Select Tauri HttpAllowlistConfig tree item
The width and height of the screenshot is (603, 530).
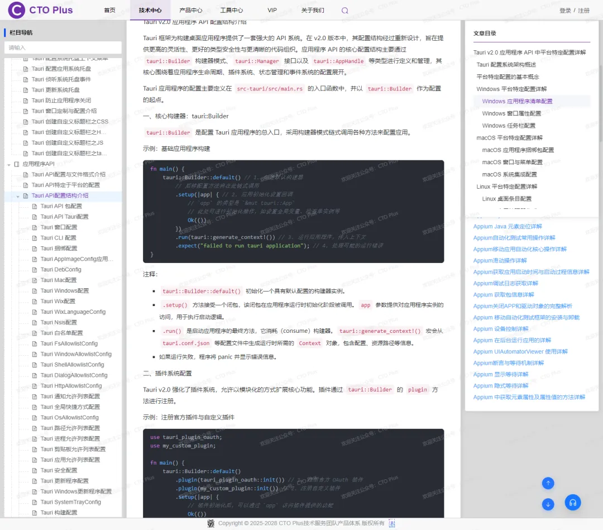(71, 386)
